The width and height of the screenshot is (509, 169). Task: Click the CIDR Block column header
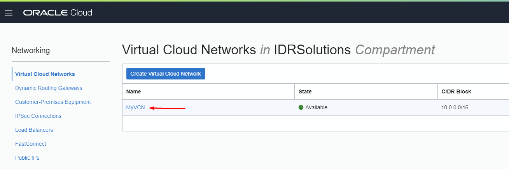(456, 91)
